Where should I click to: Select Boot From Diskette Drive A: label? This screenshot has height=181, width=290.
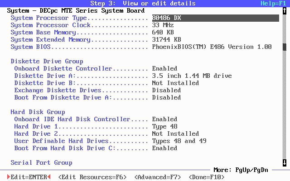tap(63, 97)
